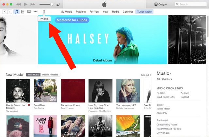Toggle to the New Music segment

coord(33,75)
